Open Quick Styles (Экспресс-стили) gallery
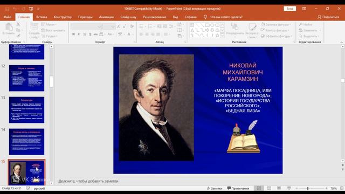The width and height of the screenshot is (345, 194). [252, 31]
